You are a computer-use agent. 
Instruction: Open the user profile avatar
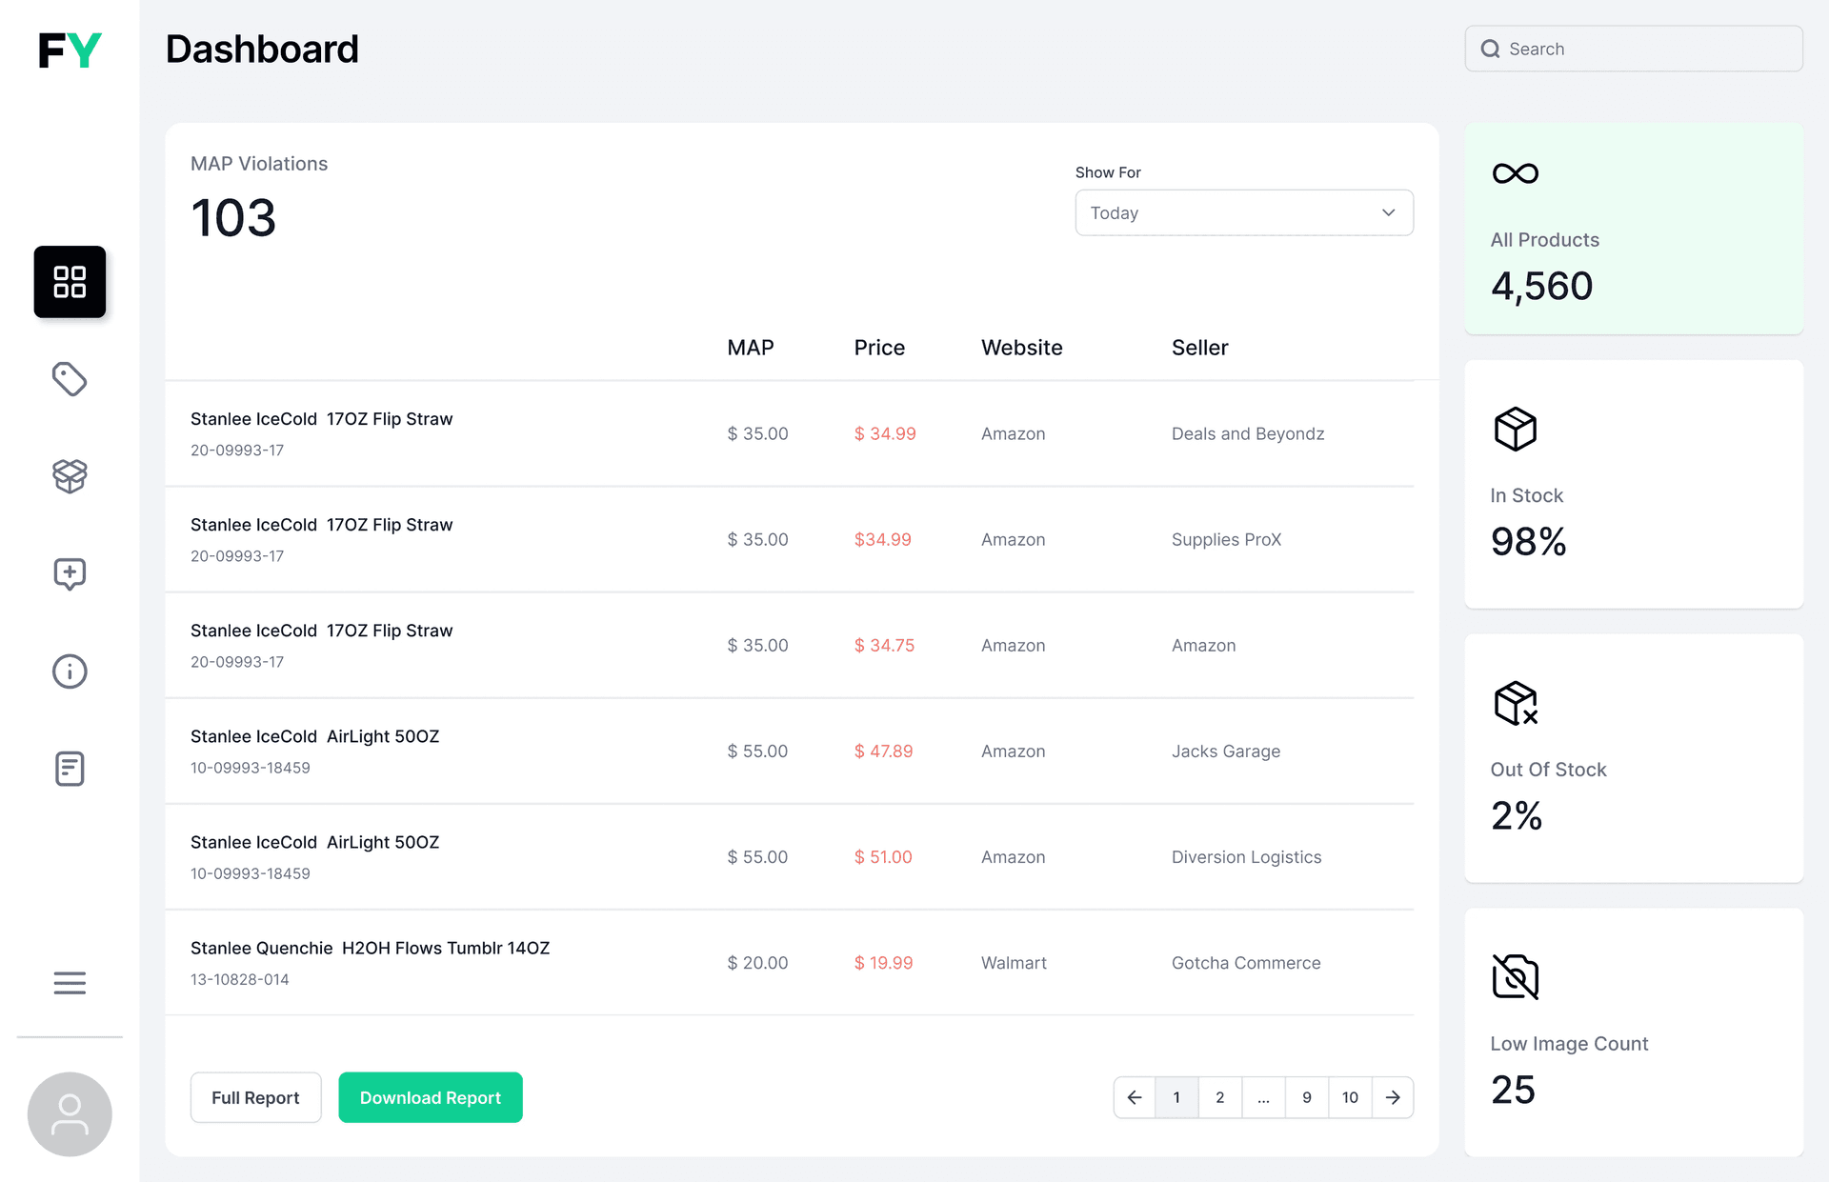(x=70, y=1114)
